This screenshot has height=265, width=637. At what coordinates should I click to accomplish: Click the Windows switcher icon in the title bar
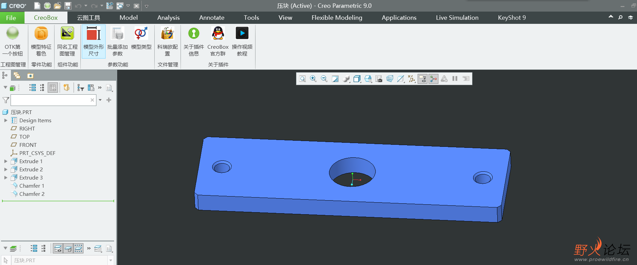click(120, 6)
